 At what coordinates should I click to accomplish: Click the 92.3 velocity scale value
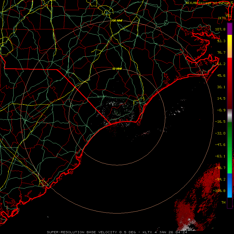pyautogui.click(x=221, y=41)
